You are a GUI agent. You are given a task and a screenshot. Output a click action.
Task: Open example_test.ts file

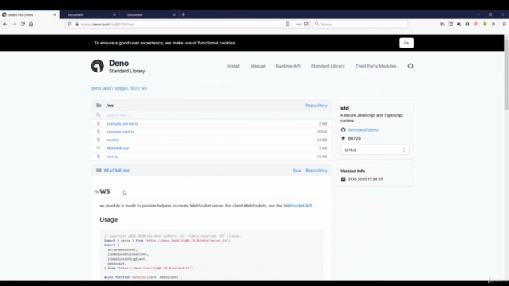click(120, 132)
